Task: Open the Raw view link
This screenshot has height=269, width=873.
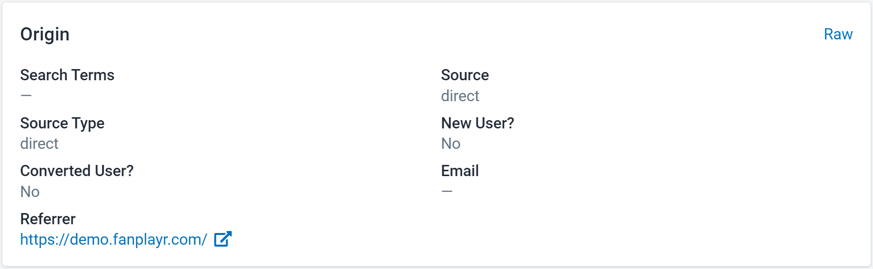Action: click(838, 34)
